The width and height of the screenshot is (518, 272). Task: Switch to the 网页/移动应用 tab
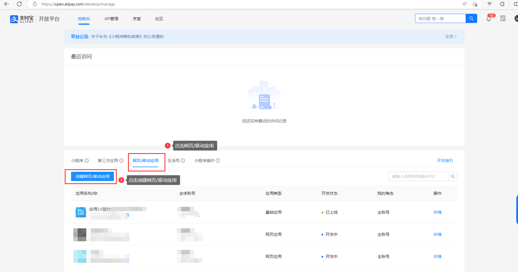tap(145, 161)
